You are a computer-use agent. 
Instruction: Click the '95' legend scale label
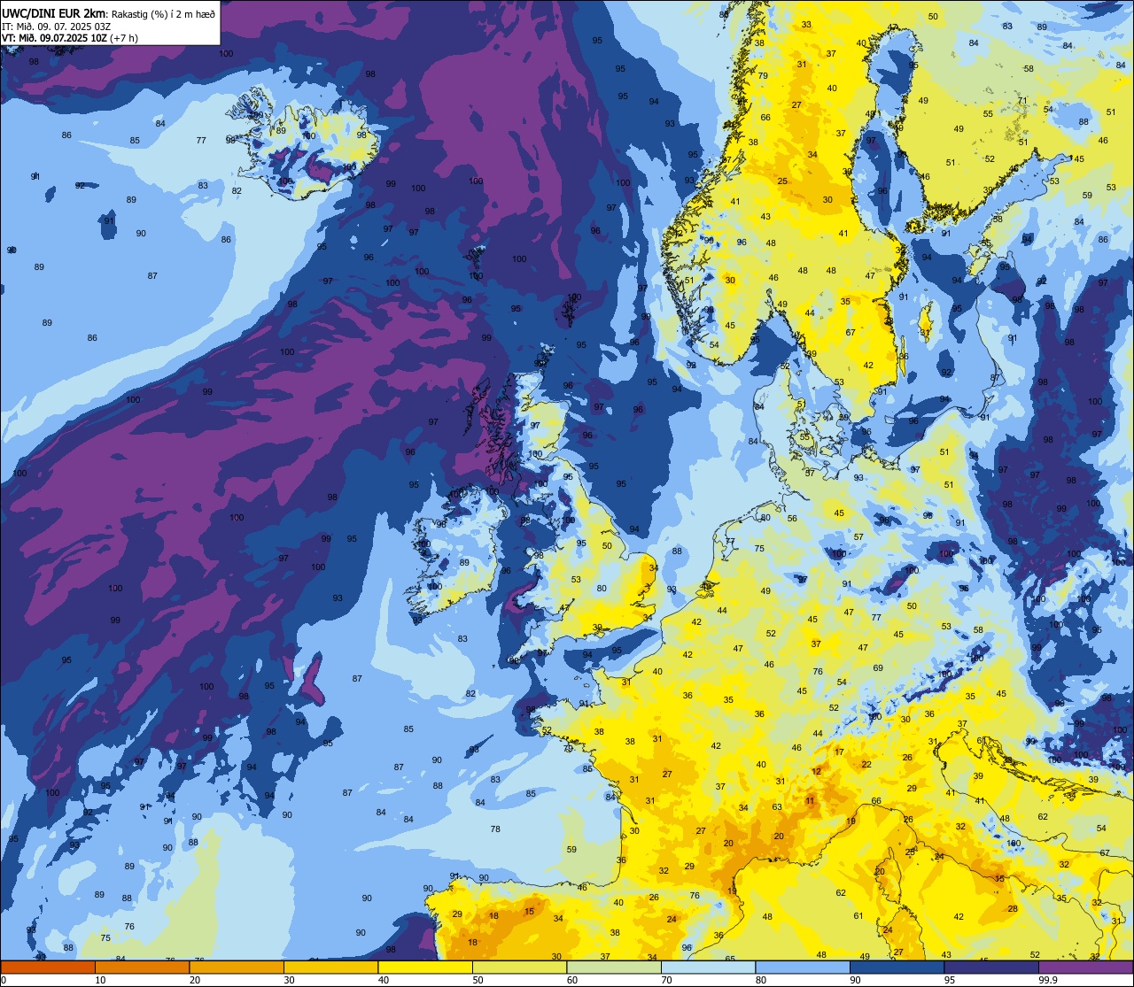point(950,980)
